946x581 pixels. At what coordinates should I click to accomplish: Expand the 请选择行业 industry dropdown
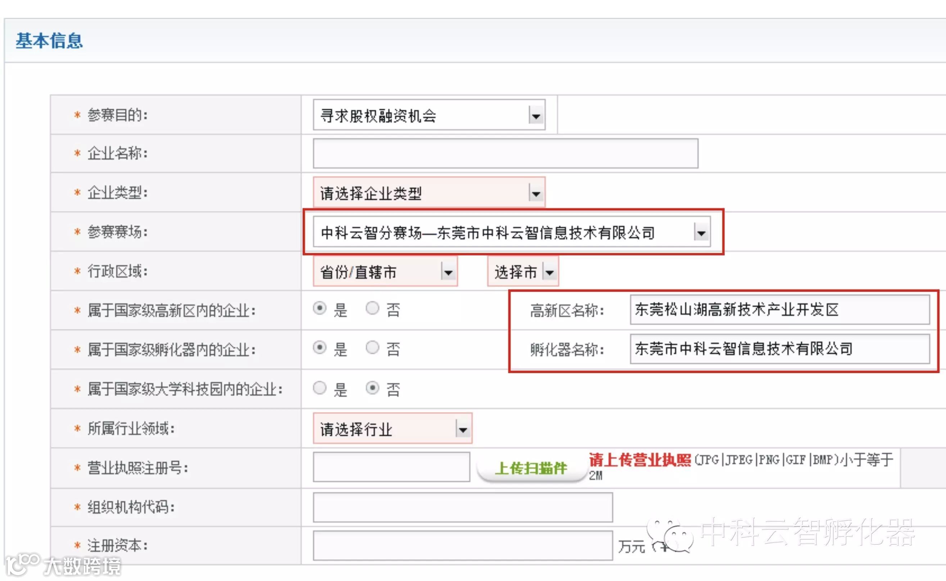[x=463, y=429]
